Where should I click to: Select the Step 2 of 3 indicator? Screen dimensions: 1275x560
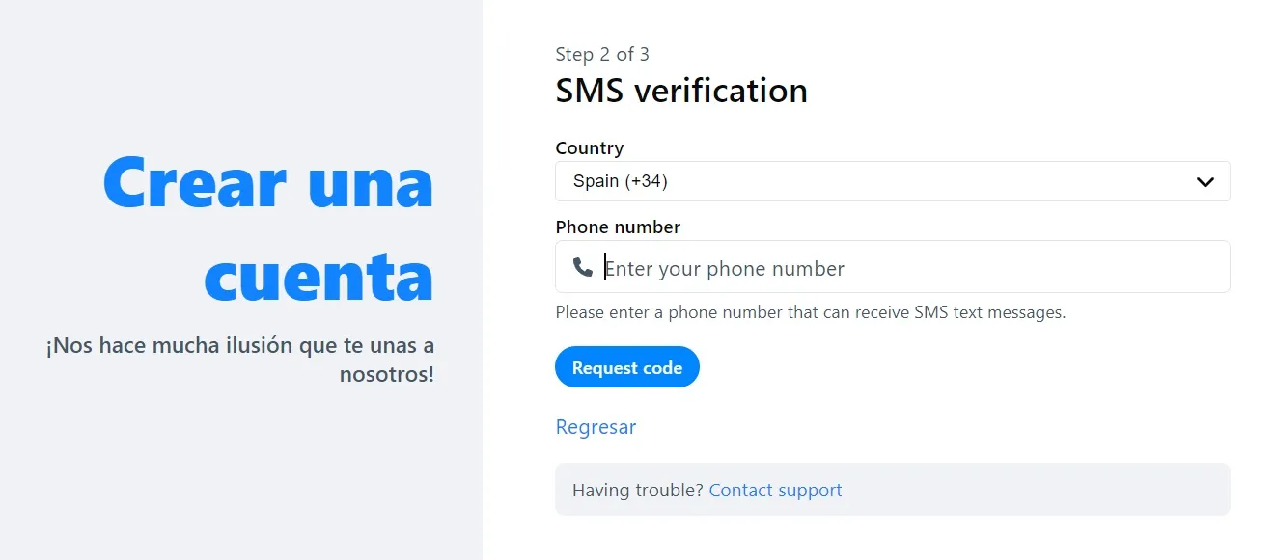pyautogui.click(x=602, y=54)
